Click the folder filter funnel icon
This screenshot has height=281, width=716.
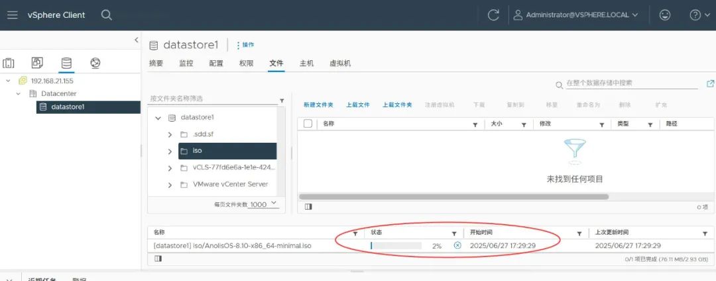click(x=282, y=100)
